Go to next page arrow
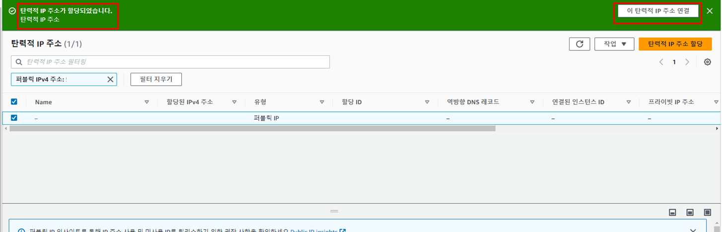This screenshot has width=722, height=232. pos(687,62)
